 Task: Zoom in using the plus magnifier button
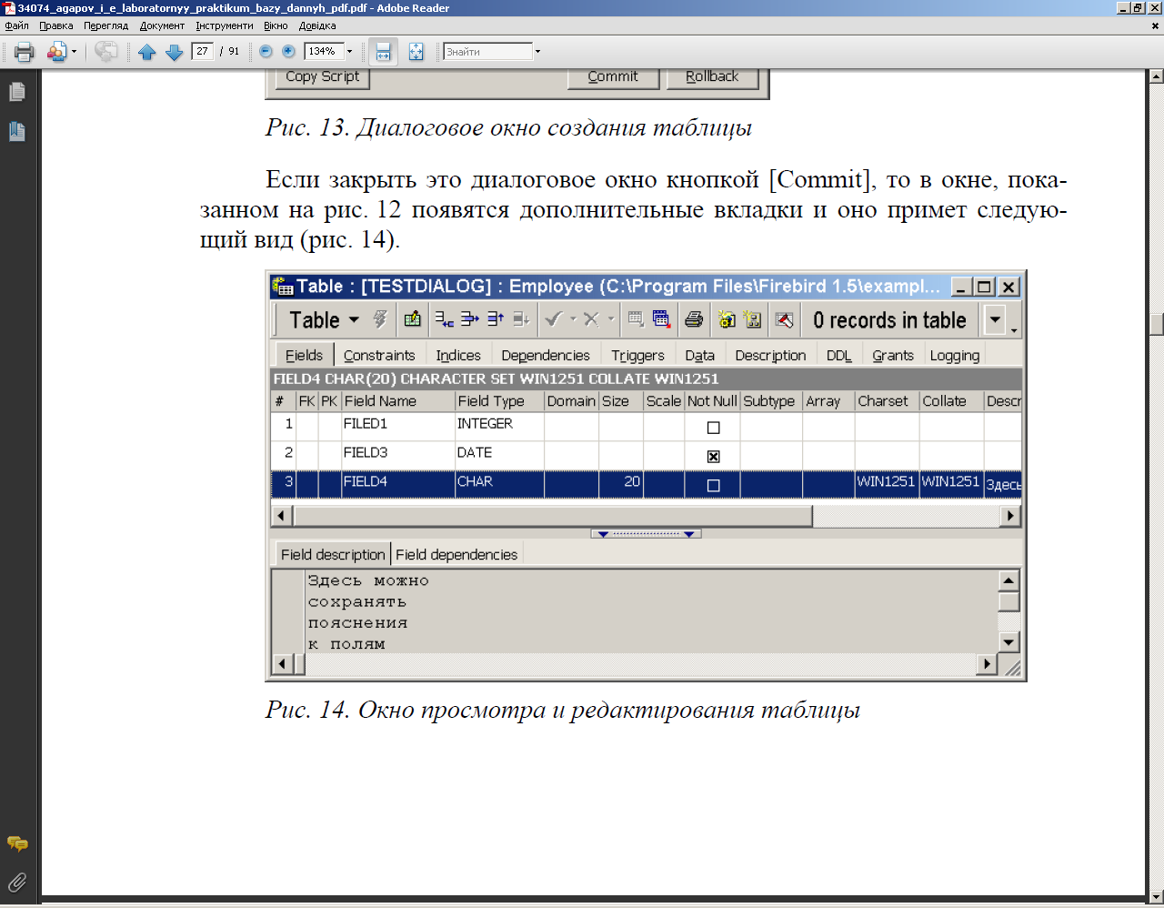288,51
